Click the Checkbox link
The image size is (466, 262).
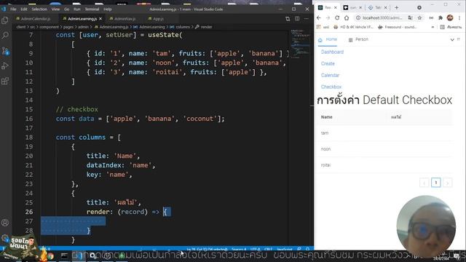pyautogui.click(x=331, y=87)
